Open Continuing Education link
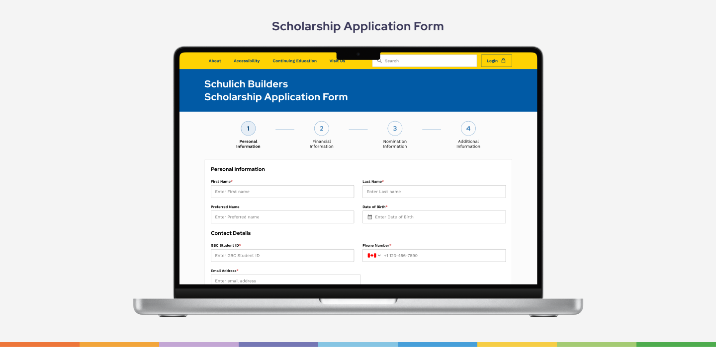Viewport: 716px width, 347px height. pos(294,61)
